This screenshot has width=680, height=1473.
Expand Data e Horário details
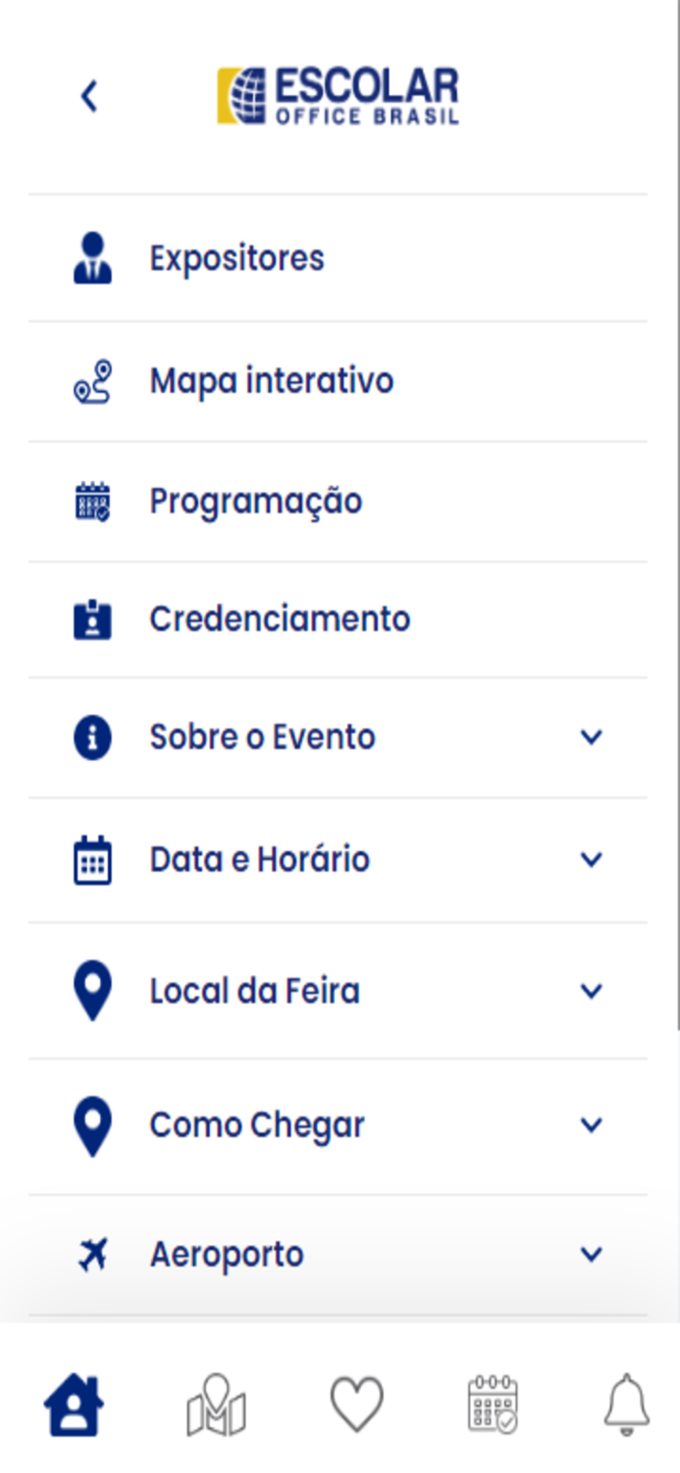591,858
